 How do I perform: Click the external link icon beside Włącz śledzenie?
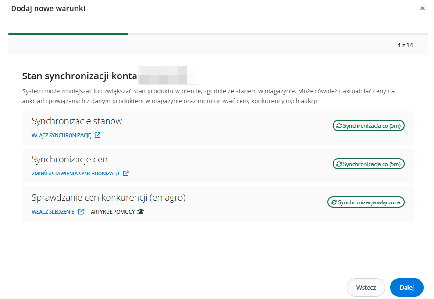81,212
